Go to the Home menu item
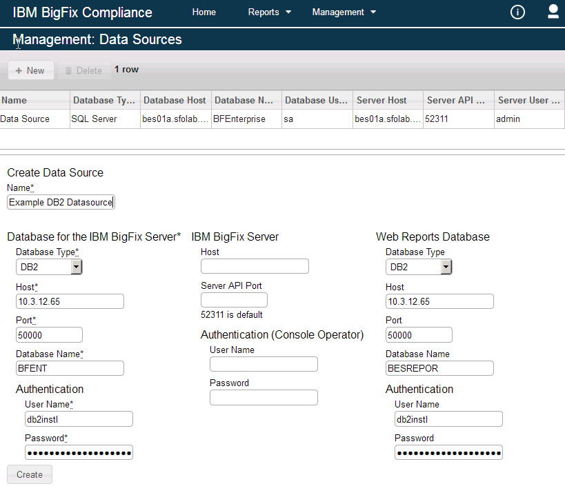 (x=204, y=12)
